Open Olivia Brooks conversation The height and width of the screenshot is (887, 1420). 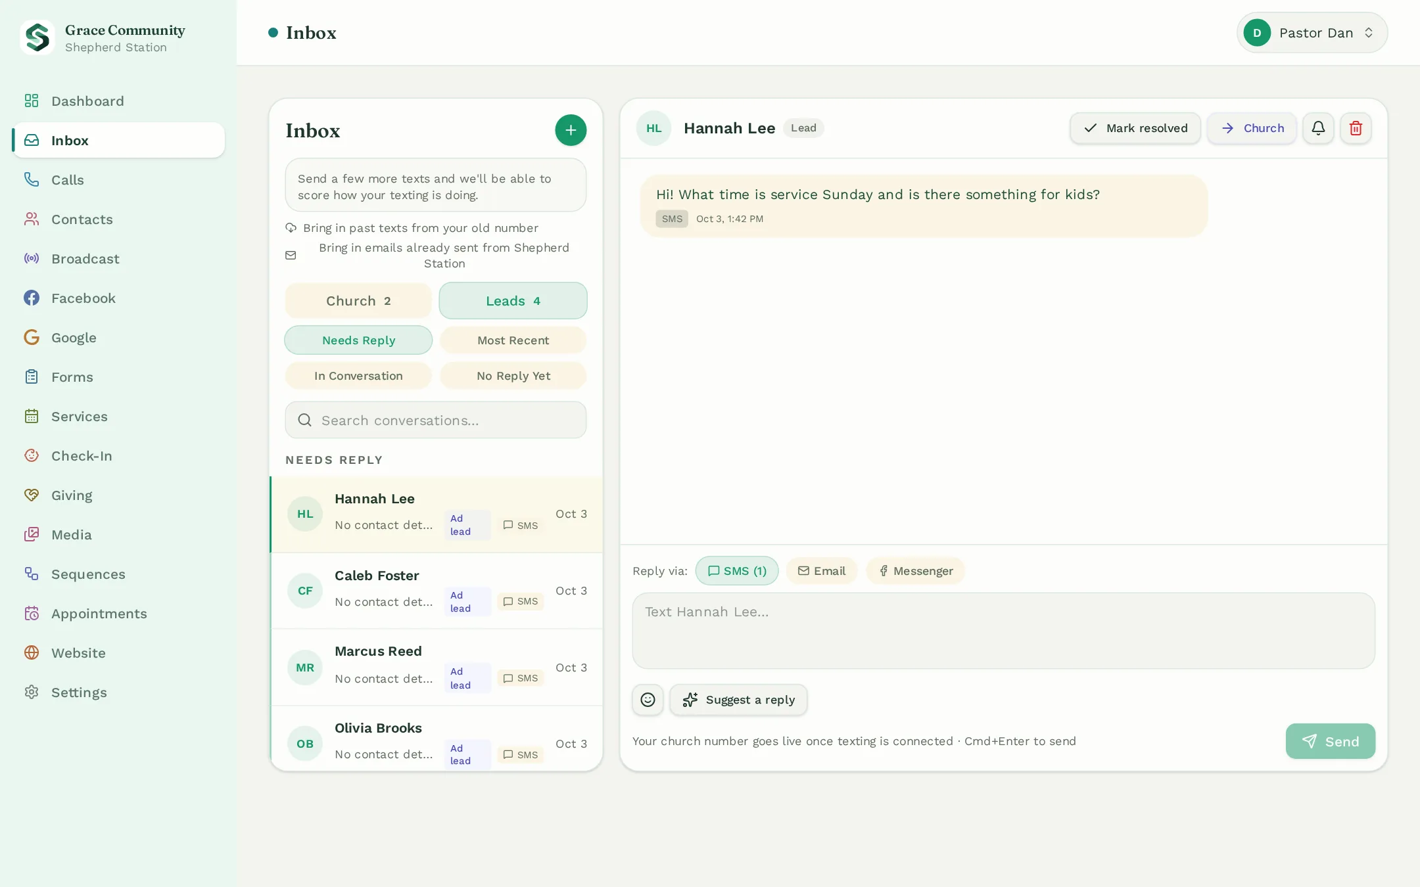pos(437,739)
